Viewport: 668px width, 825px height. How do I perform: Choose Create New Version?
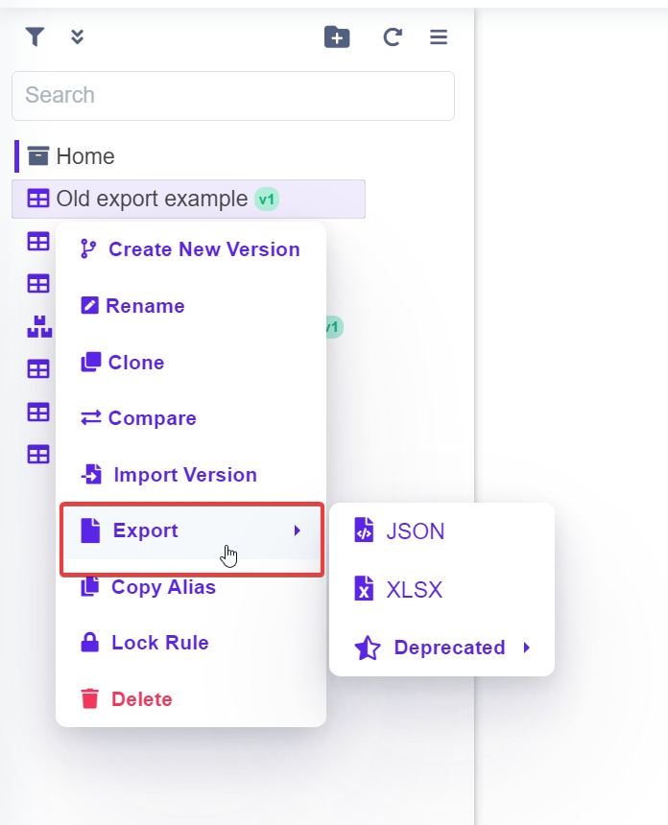(x=203, y=249)
